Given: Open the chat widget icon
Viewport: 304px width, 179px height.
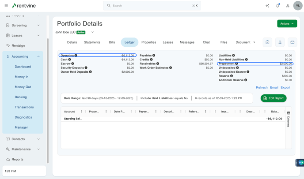Looking at the screenshot, I should point(300,163).
